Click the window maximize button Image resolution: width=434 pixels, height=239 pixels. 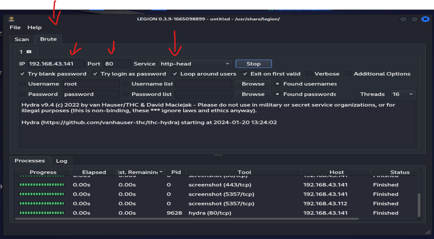[414, 19]
